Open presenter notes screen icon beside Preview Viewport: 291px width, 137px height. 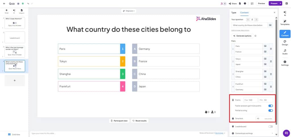click(x=252, y=3)
